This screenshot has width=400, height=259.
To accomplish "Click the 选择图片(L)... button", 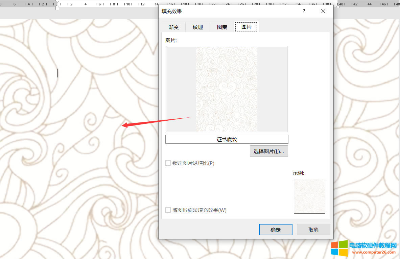I will [269, 151].
